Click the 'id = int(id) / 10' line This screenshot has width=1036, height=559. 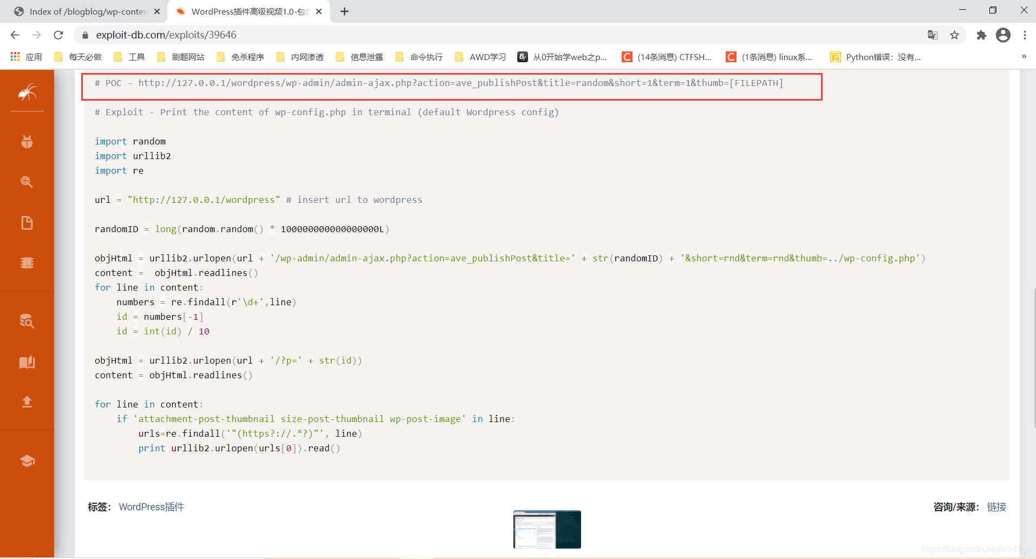pos(163,331)
